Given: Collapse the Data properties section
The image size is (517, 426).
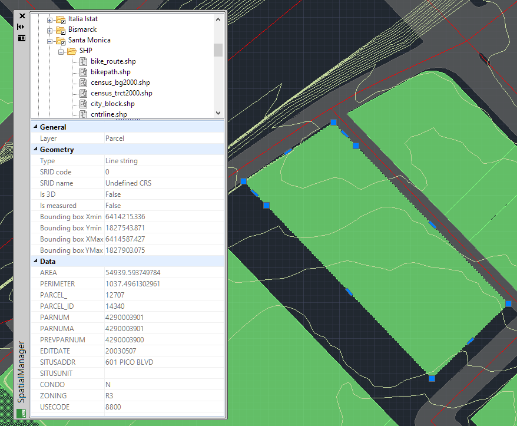Looking at the screenshot, I should pos(36,261).
